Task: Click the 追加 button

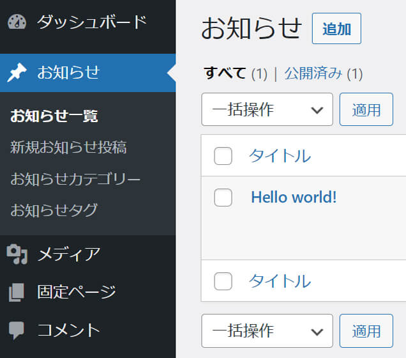Action: [336, 29]
